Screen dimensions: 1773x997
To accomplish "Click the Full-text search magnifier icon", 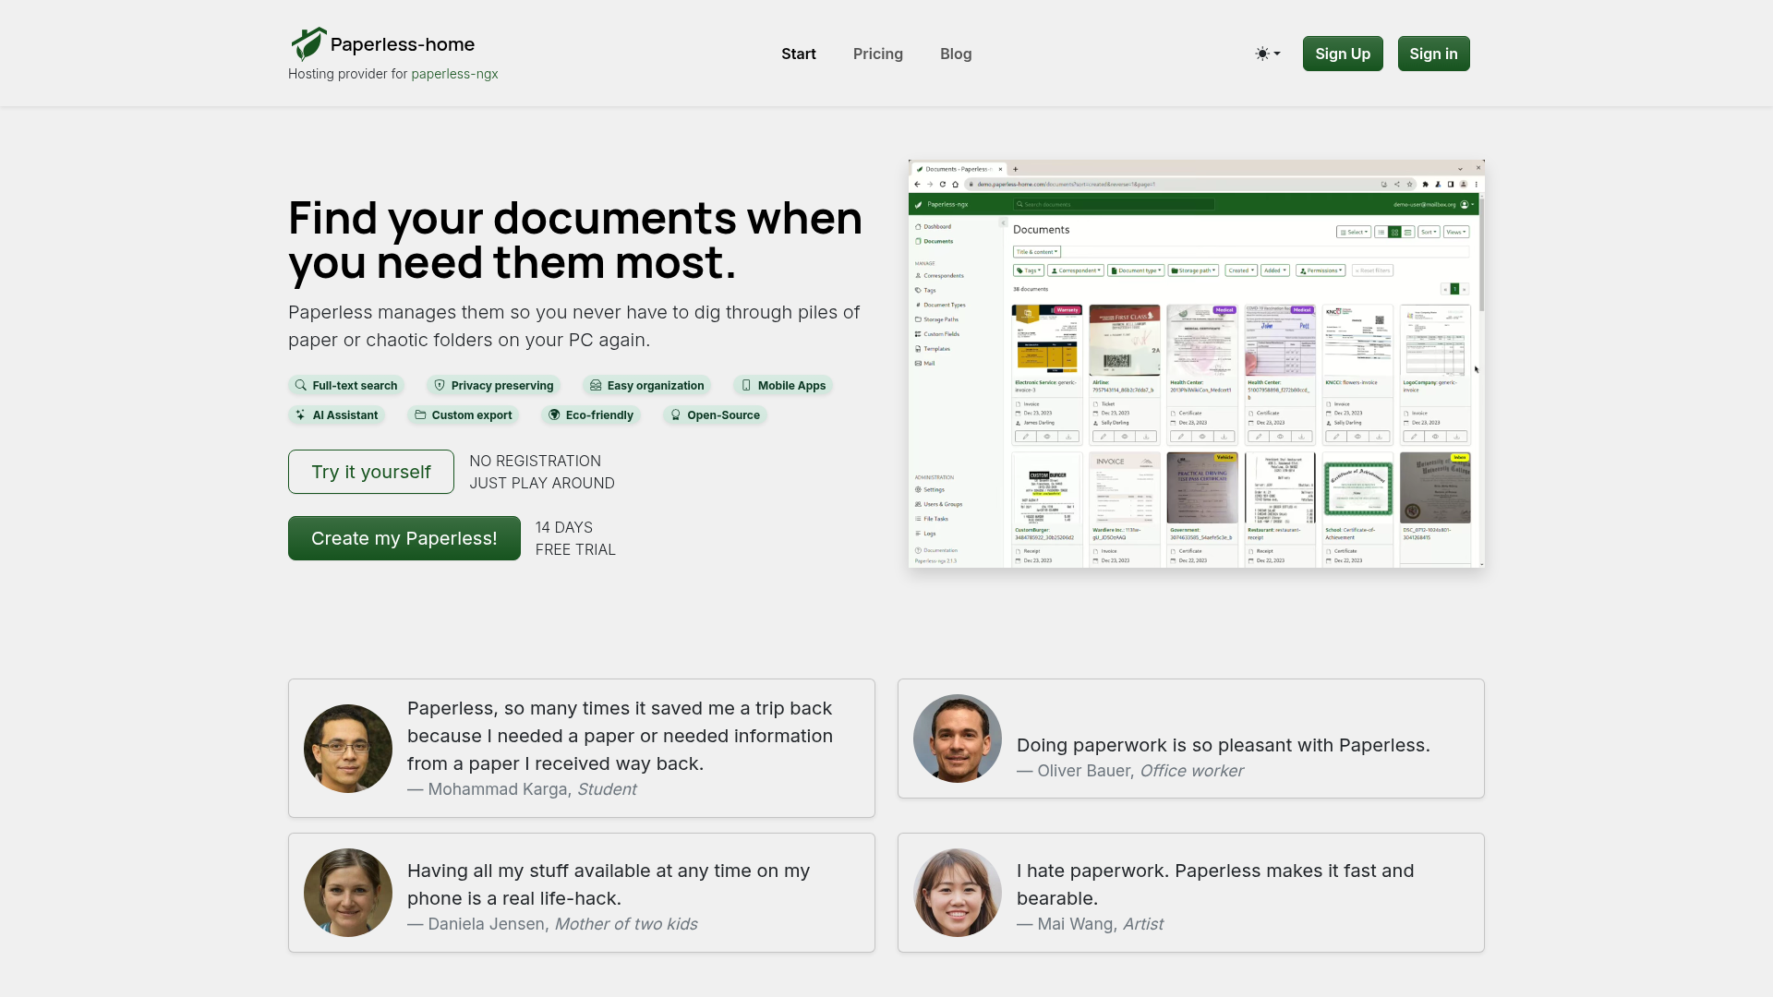I will 300,386.
